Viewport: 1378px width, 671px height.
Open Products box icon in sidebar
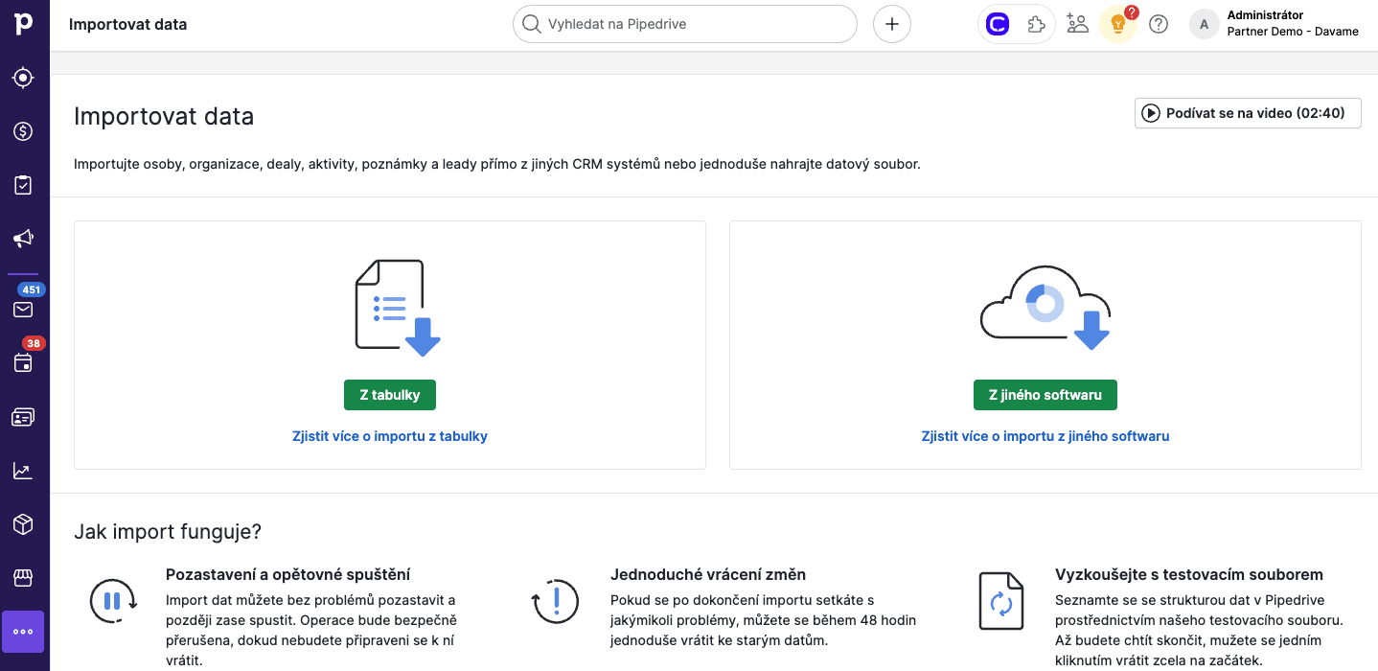pos(24,524)
